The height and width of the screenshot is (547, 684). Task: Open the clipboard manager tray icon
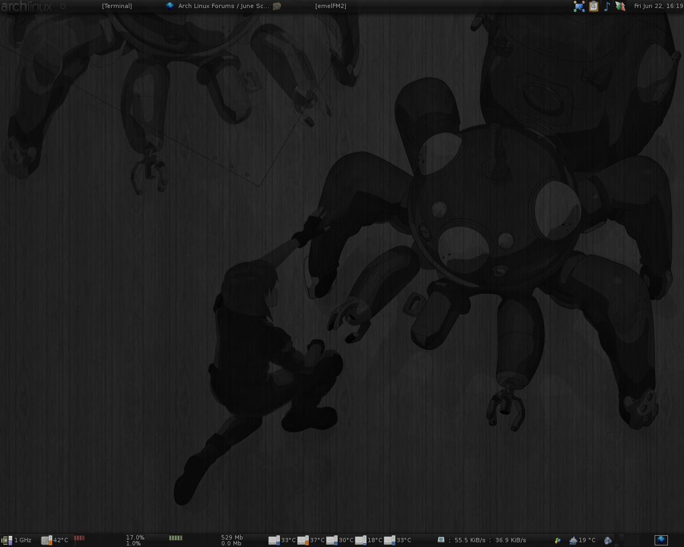[593, 6]
